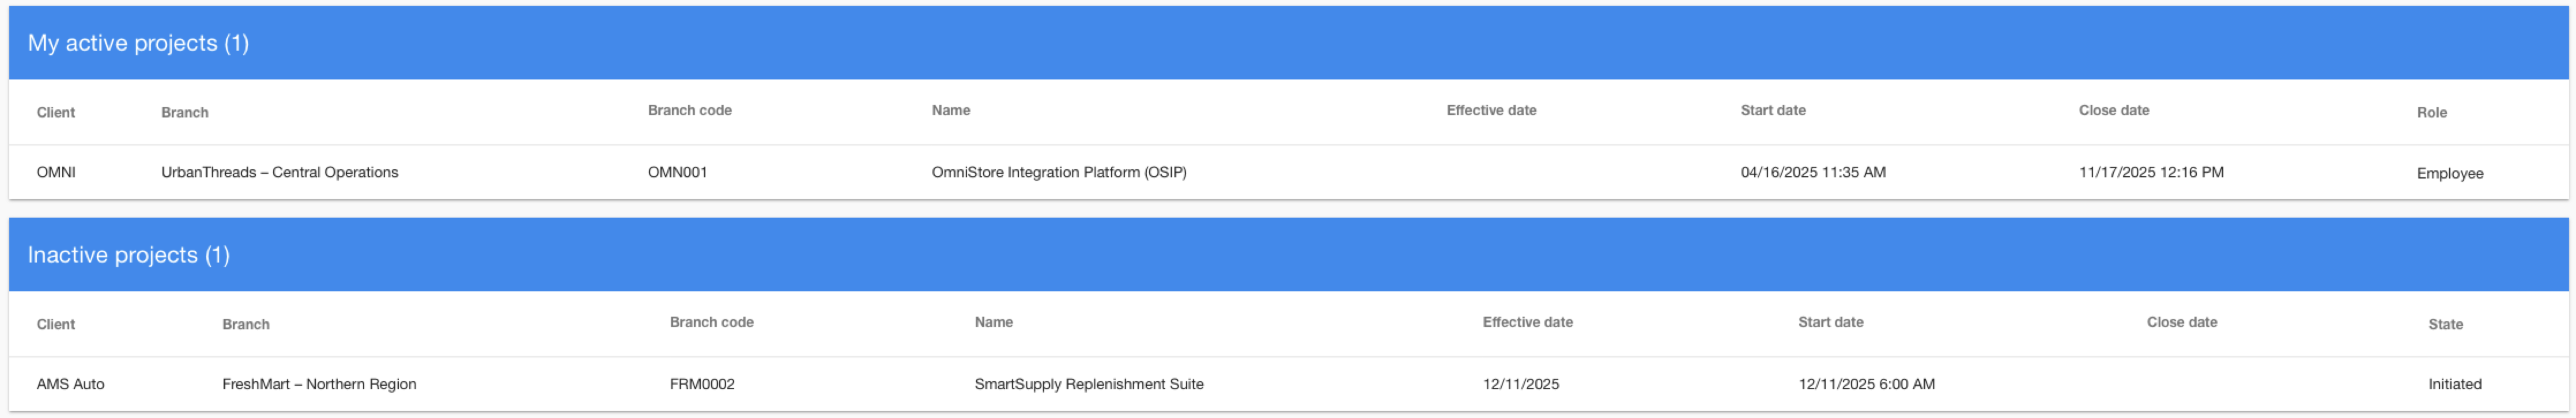The width and height of the screenshot is (2576, 418).
Task: Select branch code OMN001
Action: tap(677, 172)
